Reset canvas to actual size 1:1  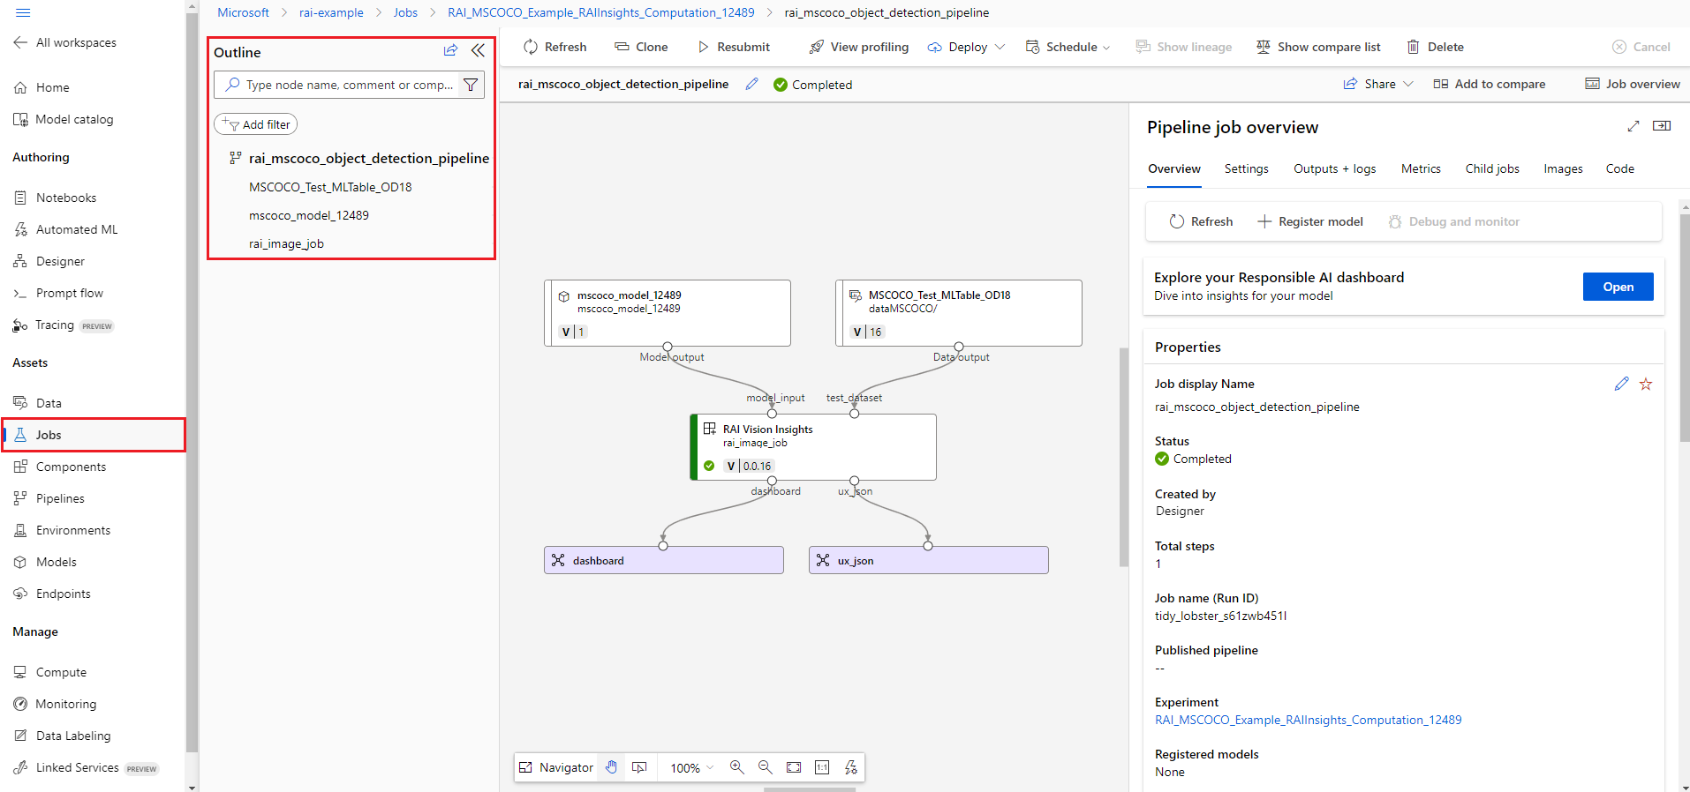tap(822, 767)
